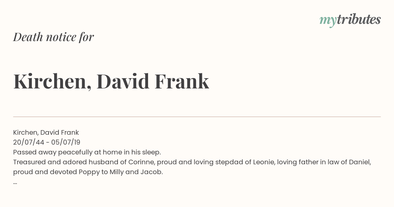Click the green 'my' in the logo

[328, 21]
